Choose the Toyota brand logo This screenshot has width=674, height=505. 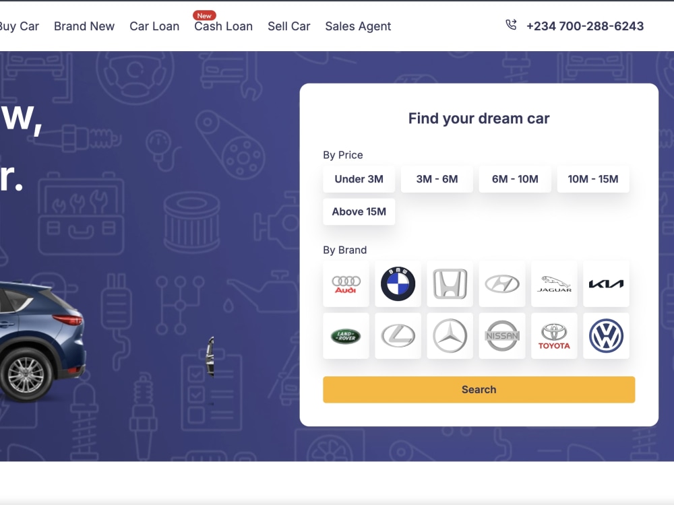click(x=554, y=336)
